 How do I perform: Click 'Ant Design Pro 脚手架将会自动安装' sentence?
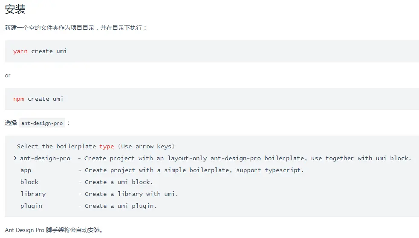(54, 230)
